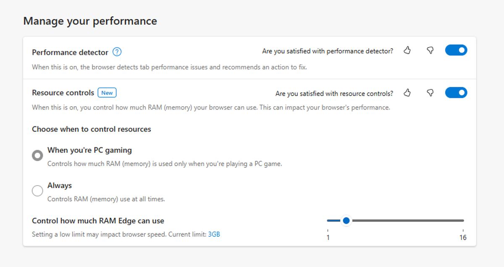Viewport: 504px width, 267px height.
Task: Click the thumbs up next to resource controls toggle
Action: pos(407,93)
